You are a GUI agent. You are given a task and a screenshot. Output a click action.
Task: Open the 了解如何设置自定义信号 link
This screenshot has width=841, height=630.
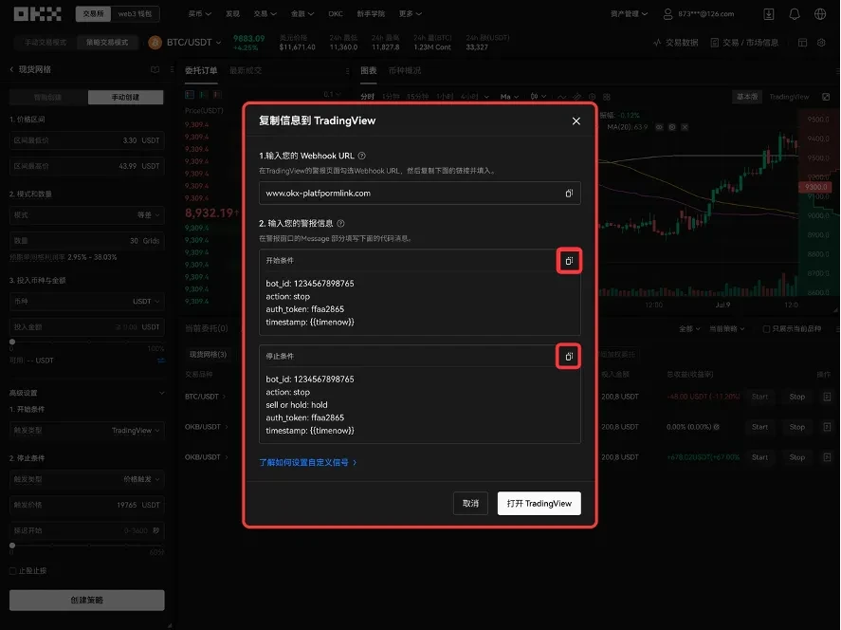point(308,462)
